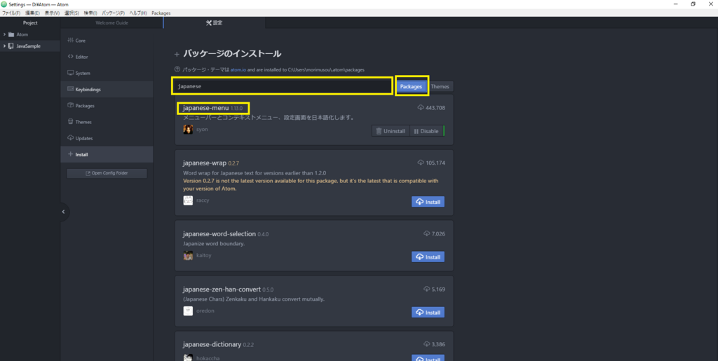This screenshot has width=718, height=361.
Task: Click download icon beside 3,386
Action: (x=427, y=344)
